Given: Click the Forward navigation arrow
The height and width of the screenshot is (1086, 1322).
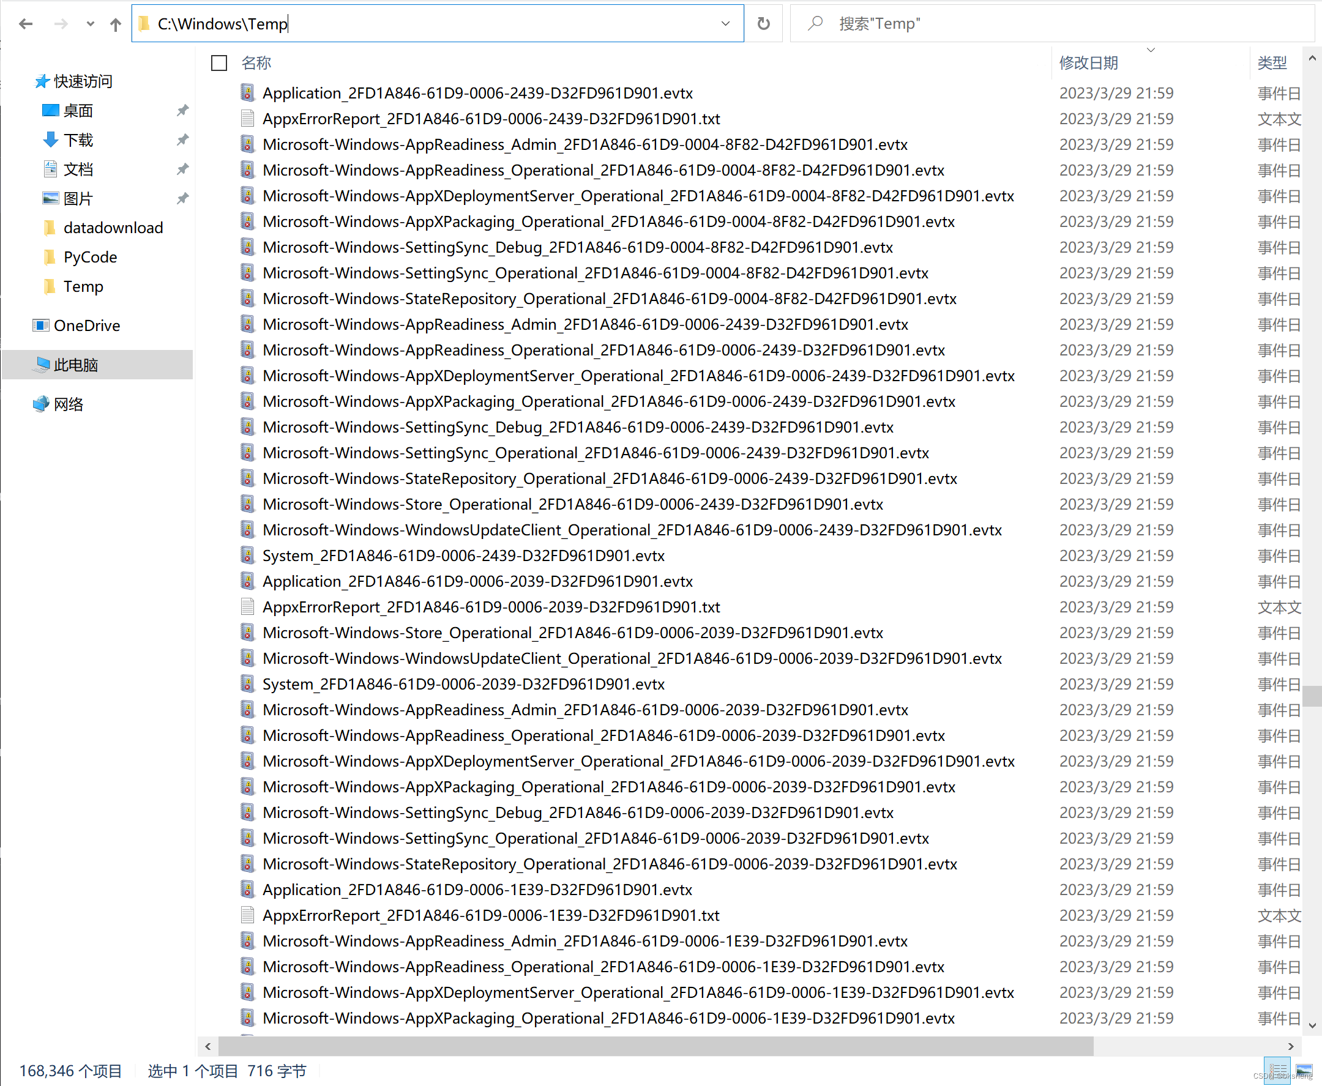Looking at the screenshot, I should click(x=61, y=24).
